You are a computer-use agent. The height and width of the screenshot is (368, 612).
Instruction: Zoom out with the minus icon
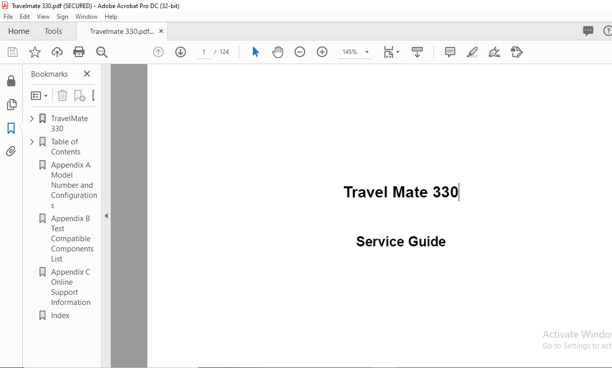pyautogui.click(x=300, y=52)
